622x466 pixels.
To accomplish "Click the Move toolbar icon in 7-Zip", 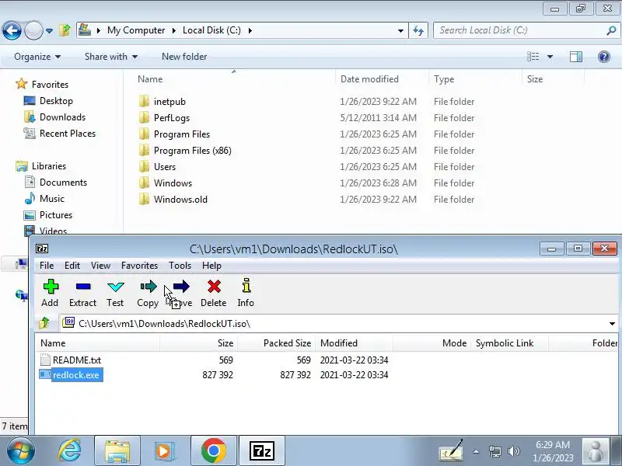I will [x=181, y=286].
